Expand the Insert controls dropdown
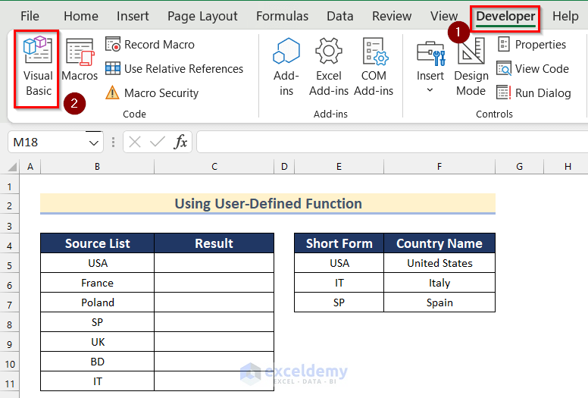This screenshot has width=588, height=398. pyautogui.click(x=430, y=90)
